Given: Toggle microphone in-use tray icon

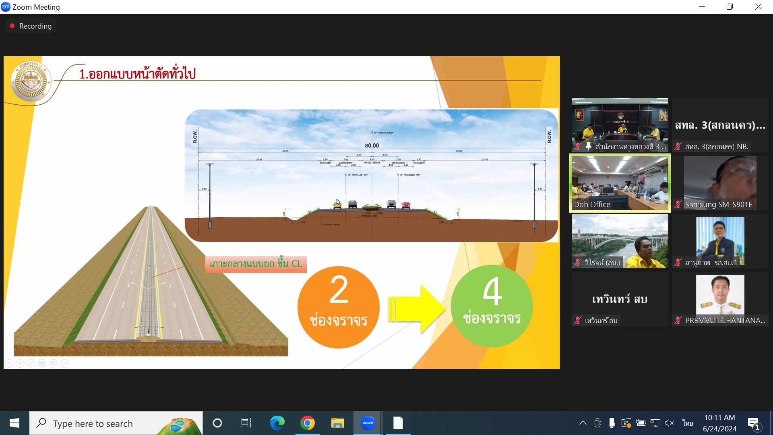Looking at the screenshot, I should 612,423.
